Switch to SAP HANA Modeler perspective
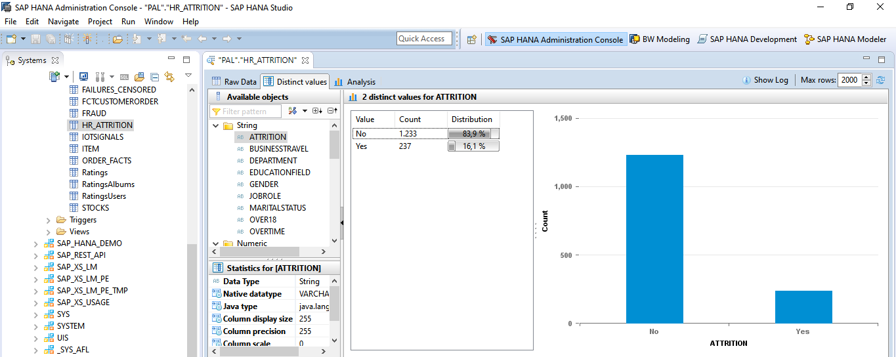Image resolution: width=896 pixels, height=357 pixels. point(845,39)
